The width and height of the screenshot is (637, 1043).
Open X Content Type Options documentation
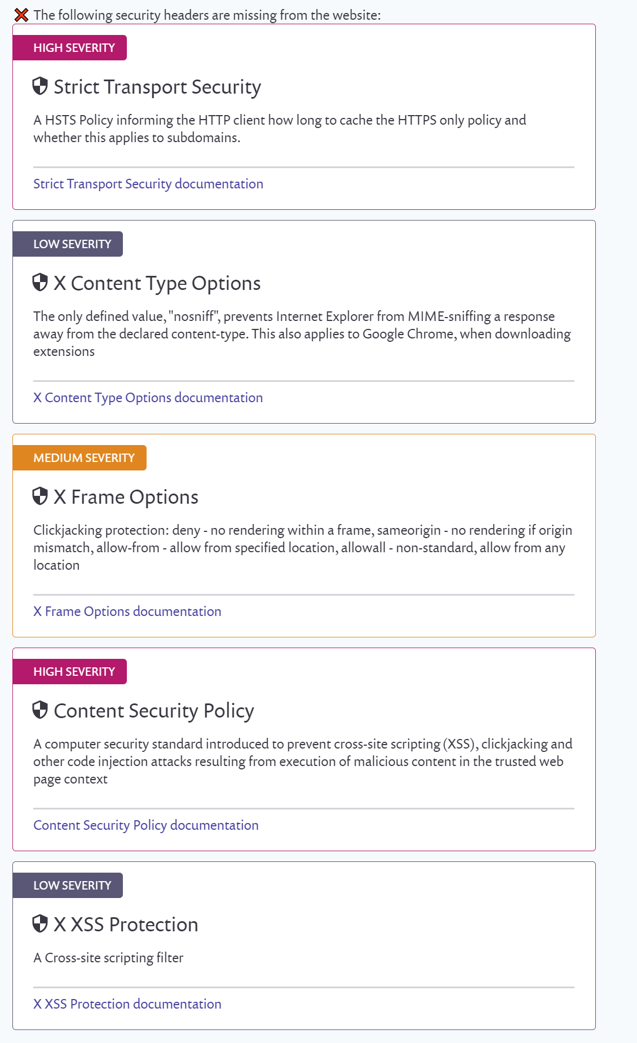148,398
